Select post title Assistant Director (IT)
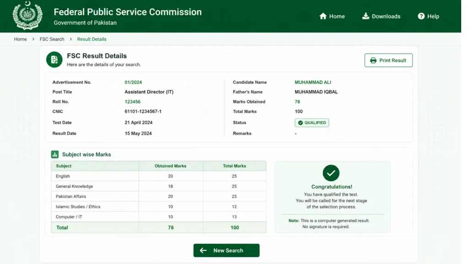This screenshot has width=469, height=264. coord(149,92)
